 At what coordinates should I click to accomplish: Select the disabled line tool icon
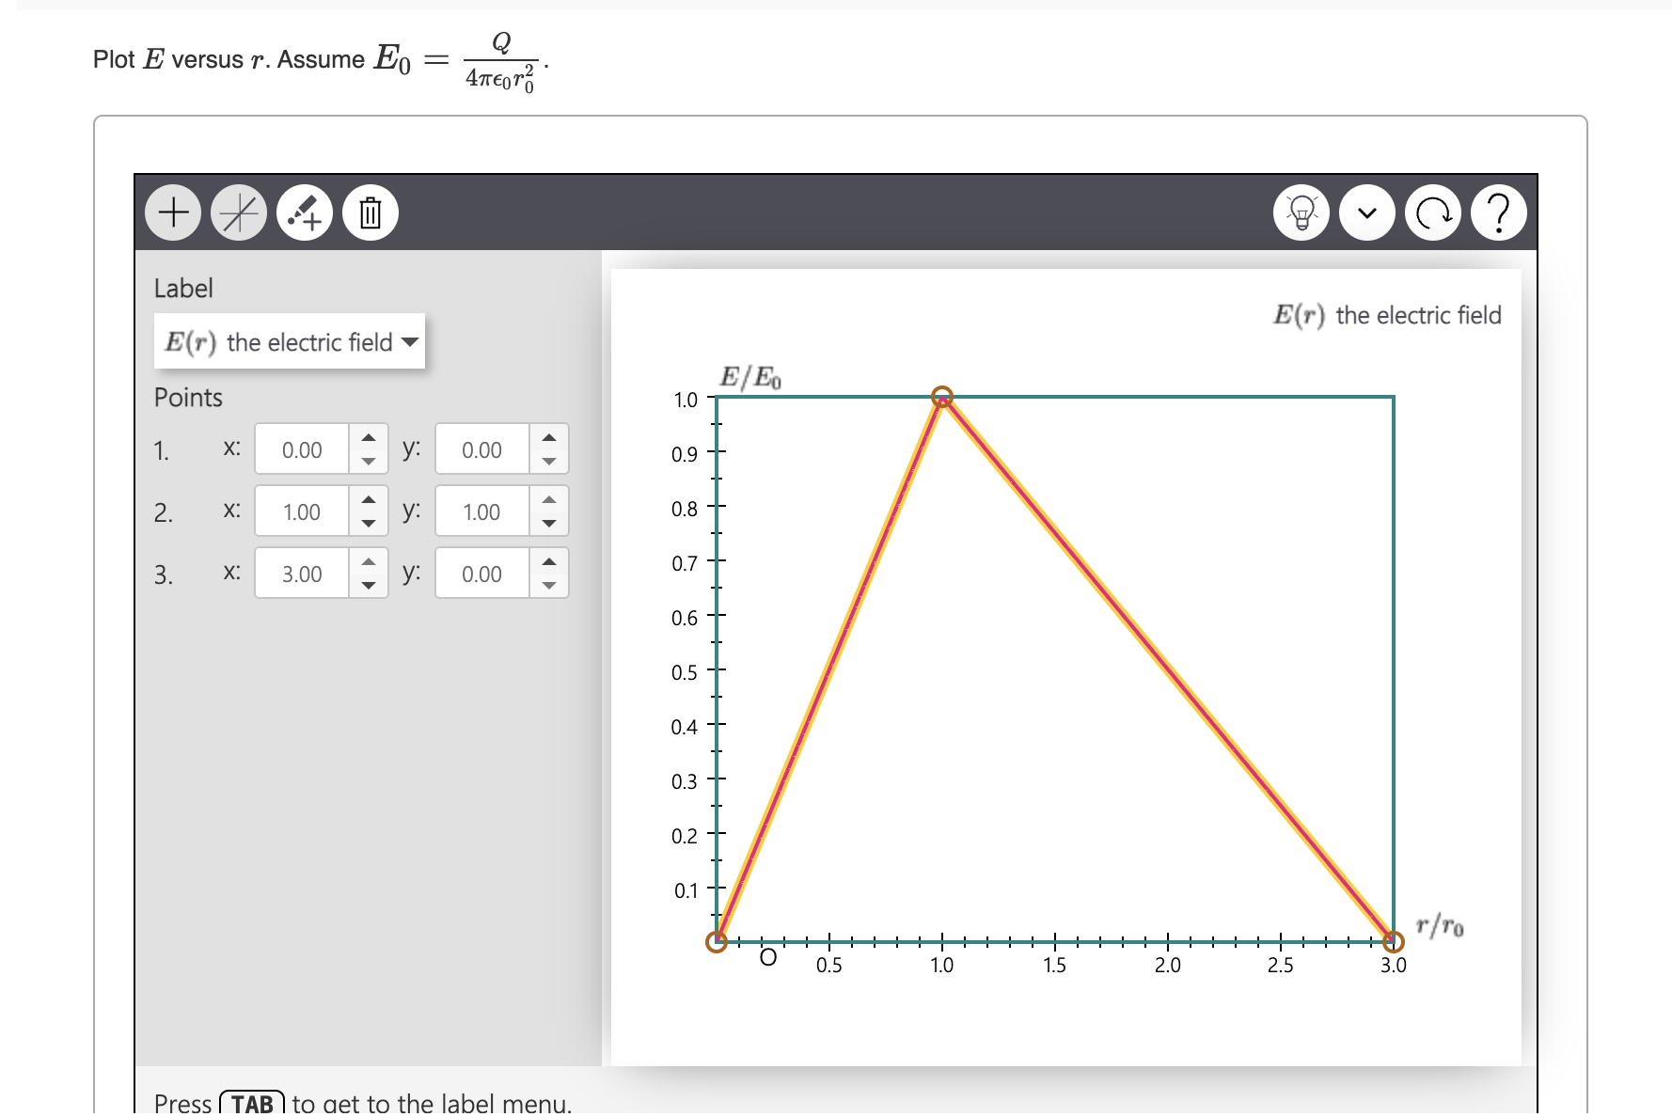point(239,213)
